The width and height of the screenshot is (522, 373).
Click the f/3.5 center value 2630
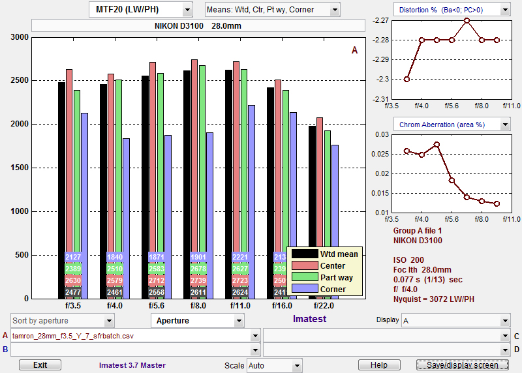click(73, 280)
